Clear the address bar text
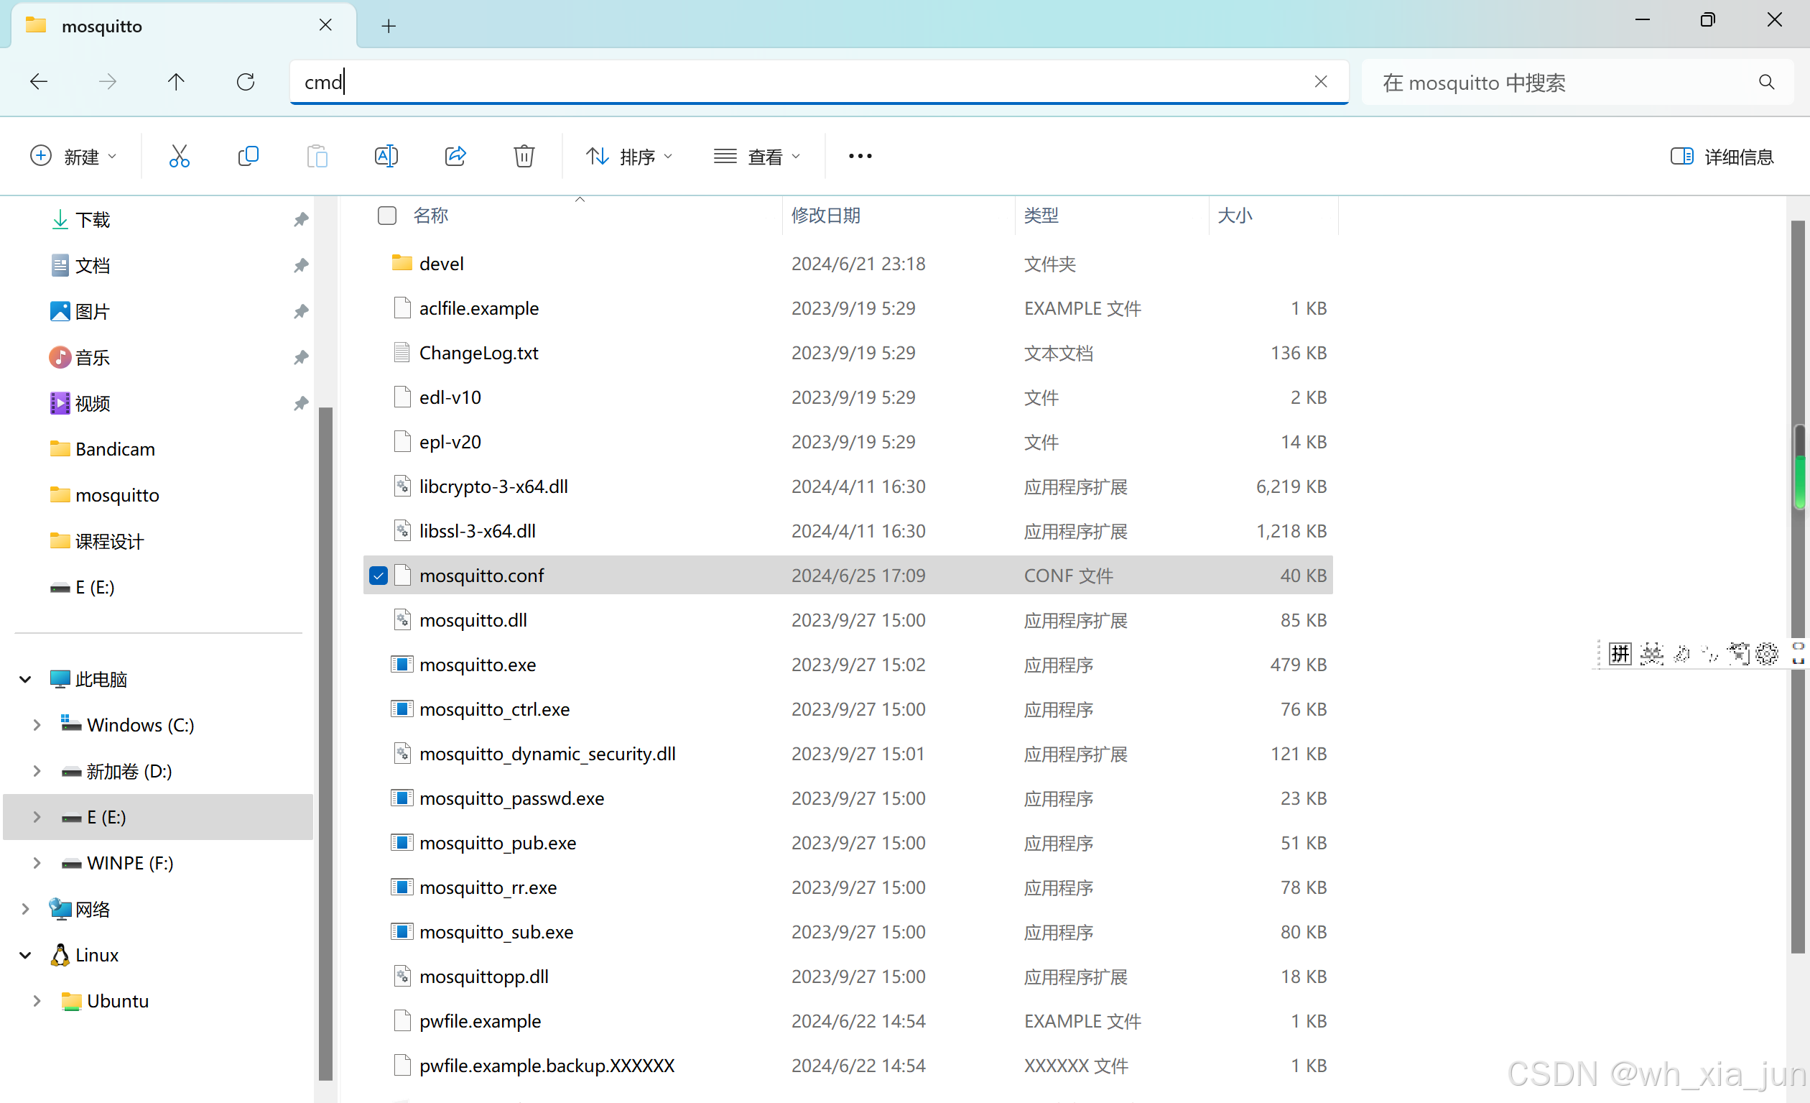 1320,82
